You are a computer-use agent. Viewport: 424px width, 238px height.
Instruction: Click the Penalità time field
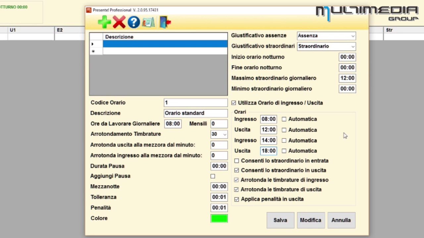click(219, 208)
